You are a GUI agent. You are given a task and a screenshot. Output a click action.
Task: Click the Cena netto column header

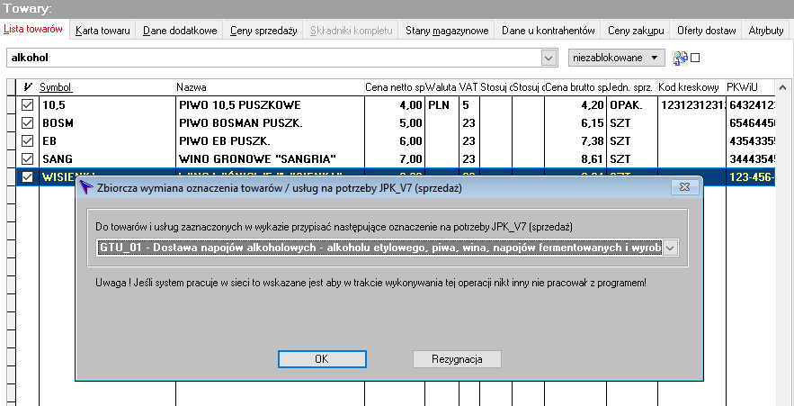(x=395, y=87)
